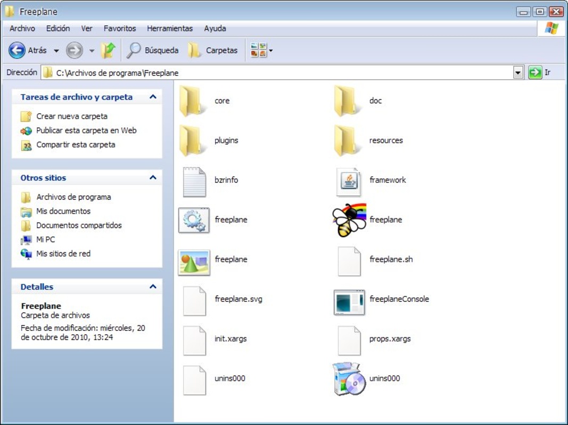
Task: Click the resources folder name
Action: point(386,140)
